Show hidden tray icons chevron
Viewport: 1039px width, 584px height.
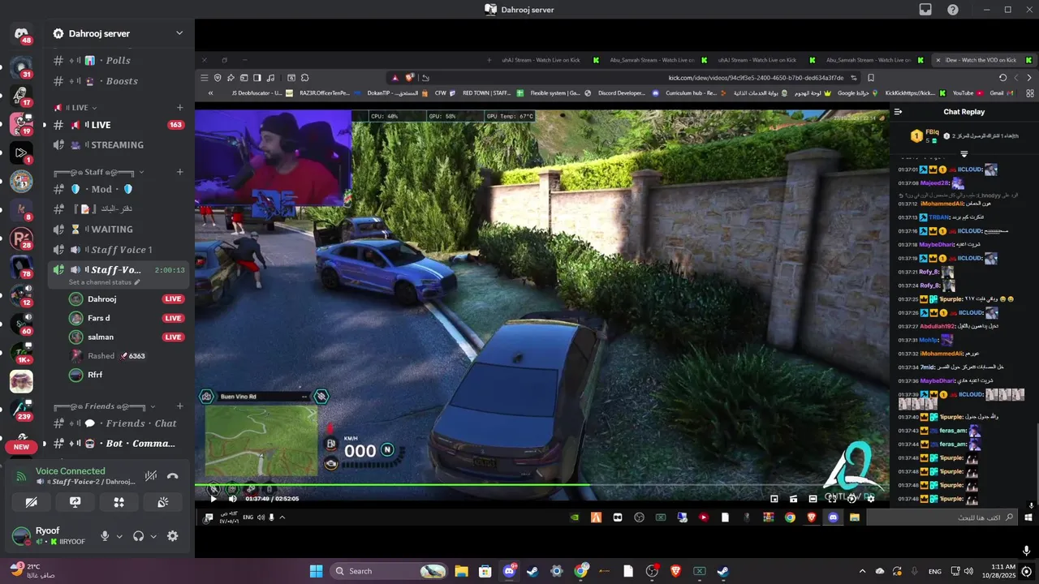(x=862, y=571)
